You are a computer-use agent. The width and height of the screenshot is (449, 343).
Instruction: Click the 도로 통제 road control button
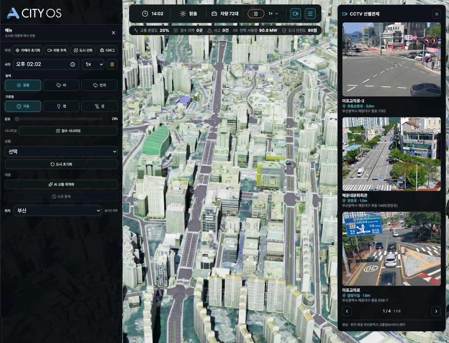point(61,196)
